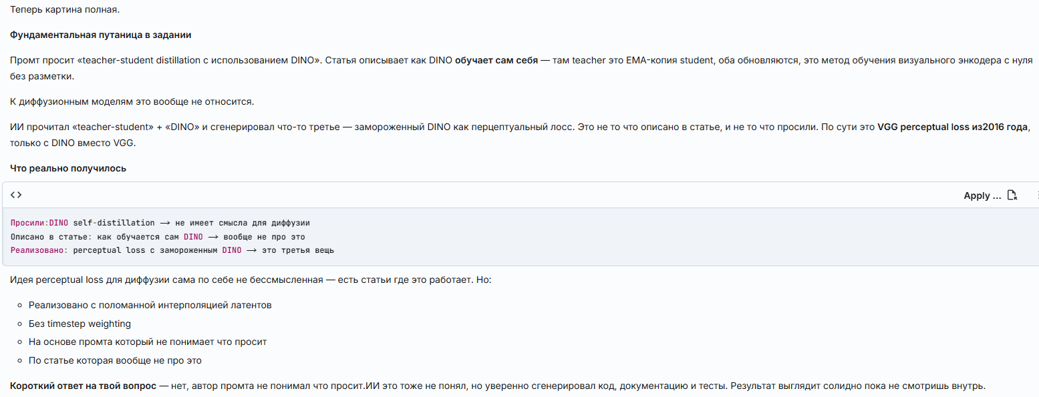
Task: Click the paragraph starting ИИ прочитал teacher-student
Action: click(x=520, y=133)
